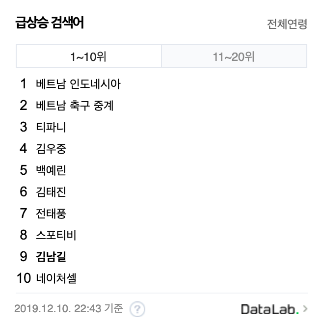
Task: Switch to the 1~10위 tab
Action: tap(89, 56)
